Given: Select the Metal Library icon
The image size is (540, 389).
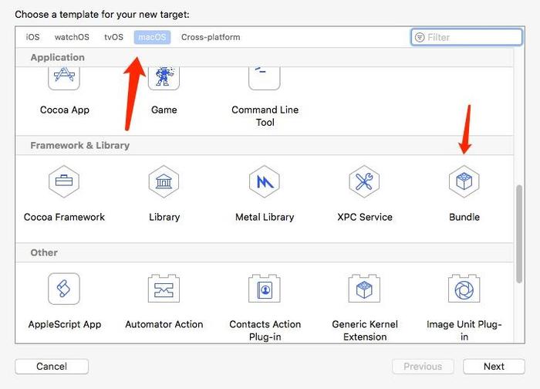Looking at the screenshot, I should pyautogui.click(x=264, y=181).
